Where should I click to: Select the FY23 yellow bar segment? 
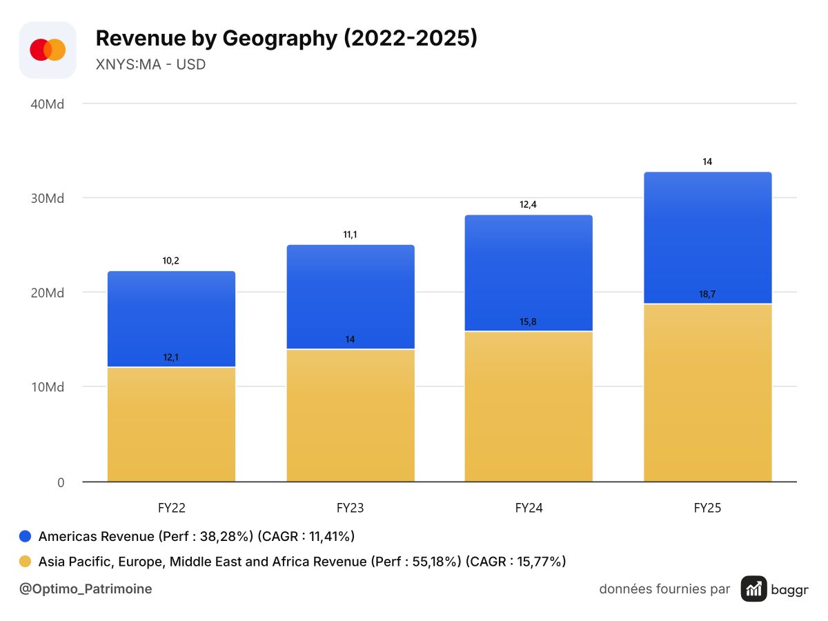pyautogui.click(x=351, y=415)
